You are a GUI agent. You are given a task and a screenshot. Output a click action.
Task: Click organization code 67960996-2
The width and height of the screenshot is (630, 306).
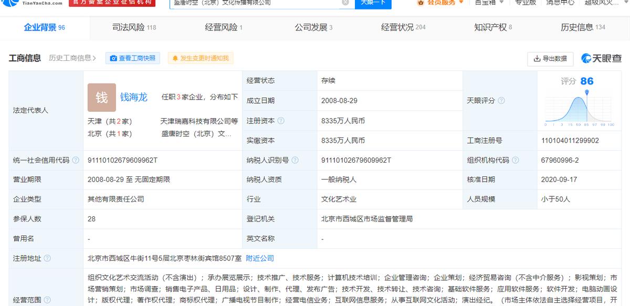pyautogui.click(x=560, y=161)
